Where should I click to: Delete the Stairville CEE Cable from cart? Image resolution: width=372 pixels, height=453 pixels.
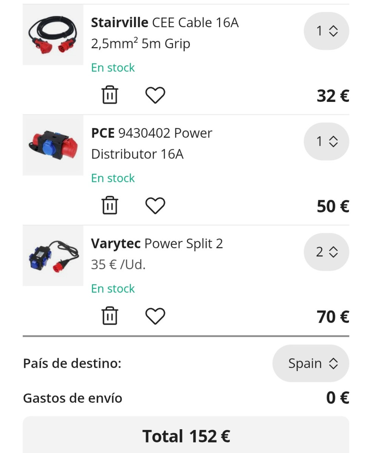pos(110,95)
